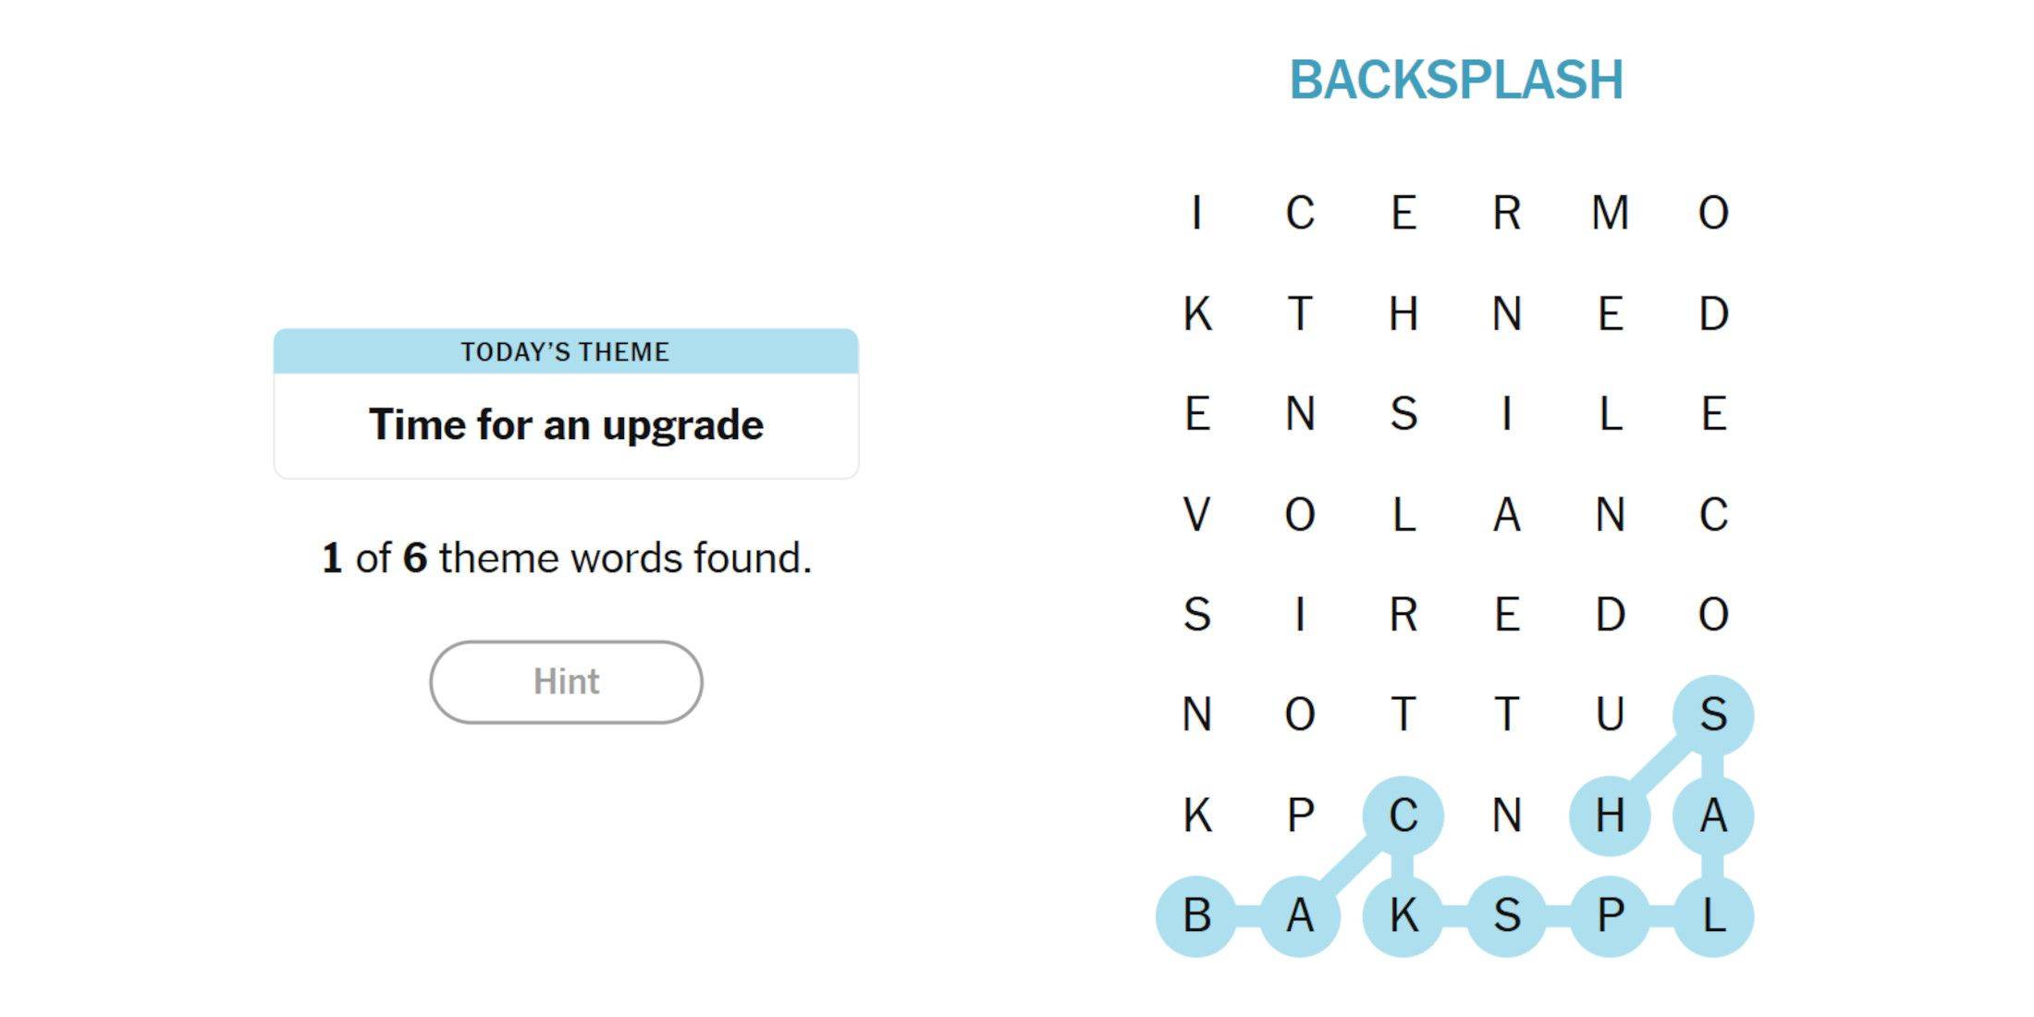Select the 1 of 6 words counter

point(564,559)
